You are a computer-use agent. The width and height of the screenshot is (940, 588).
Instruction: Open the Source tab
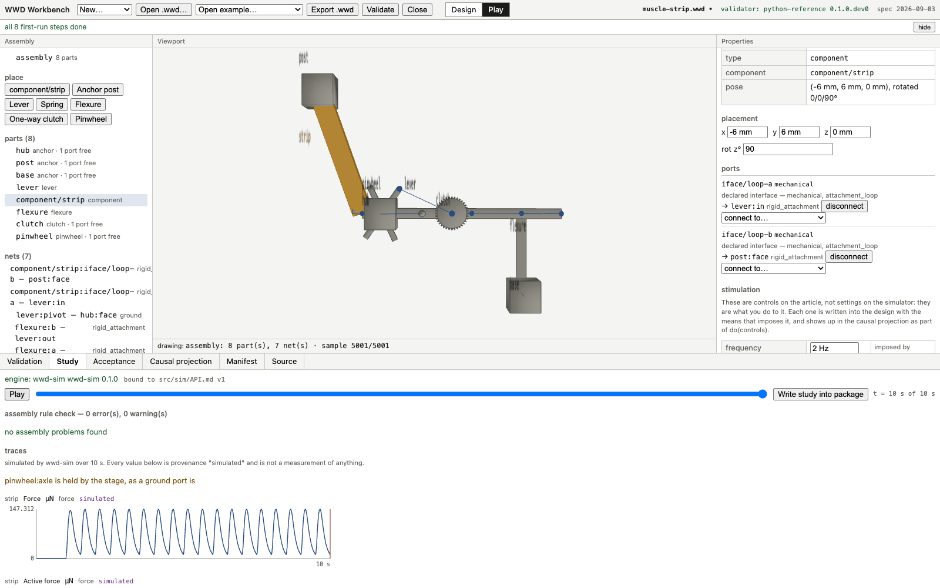click(284, 362)
